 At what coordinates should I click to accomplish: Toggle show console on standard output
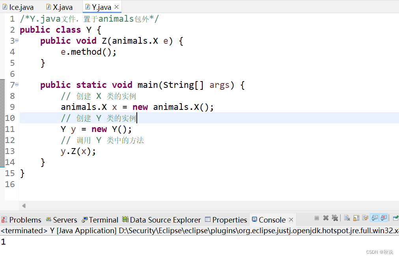(x=375, y=218)
